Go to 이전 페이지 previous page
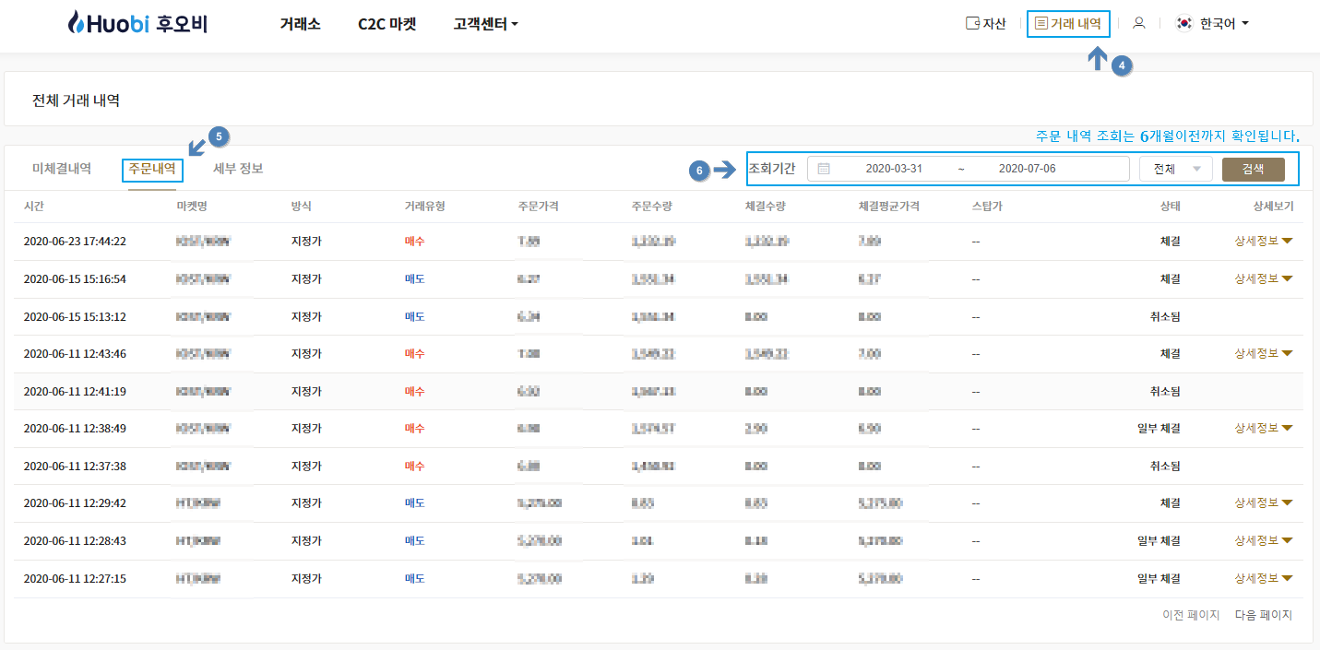The image size is (1320, 650). click(x=1191, y=615)
